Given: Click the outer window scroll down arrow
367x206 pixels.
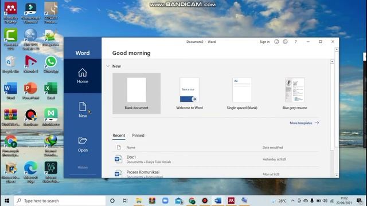Looking at the screenshot, I should click(x=337, y=175).
